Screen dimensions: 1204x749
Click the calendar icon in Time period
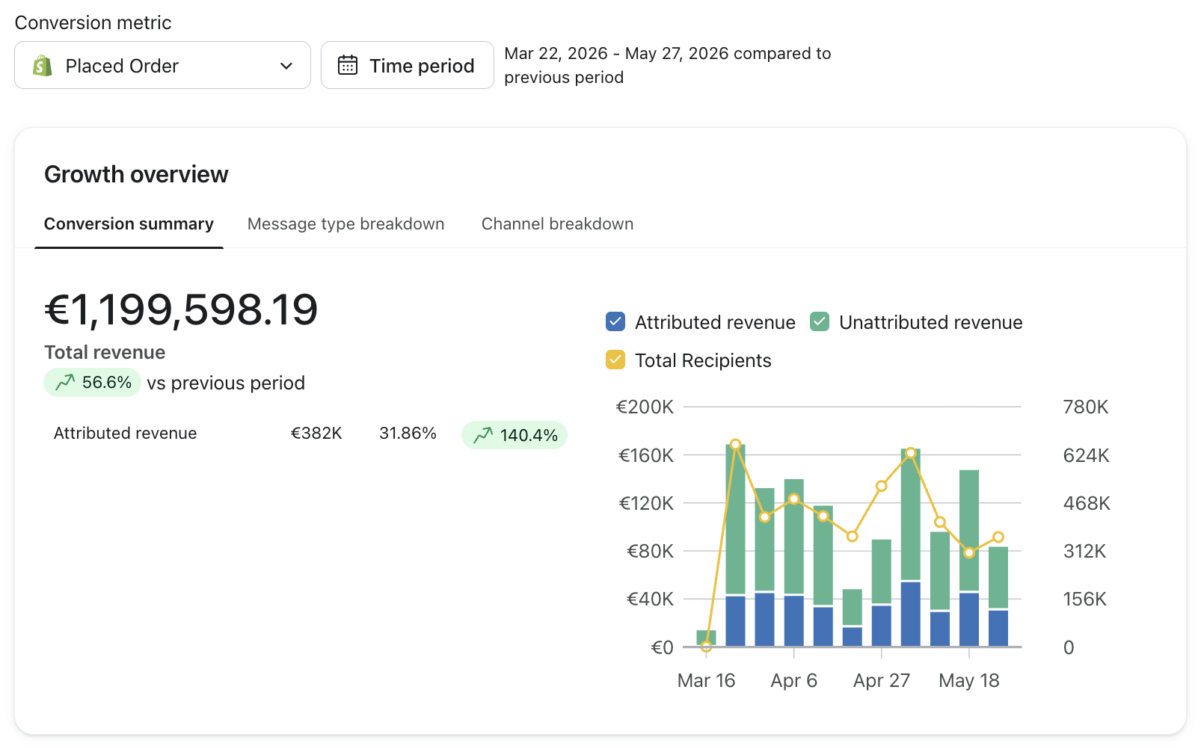pyautogui.click(x=348, y=65)
